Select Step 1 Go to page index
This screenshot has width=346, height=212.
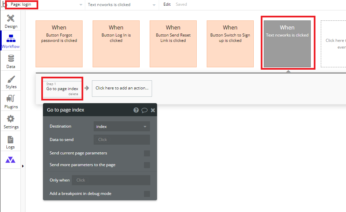(x=62, y=88)
